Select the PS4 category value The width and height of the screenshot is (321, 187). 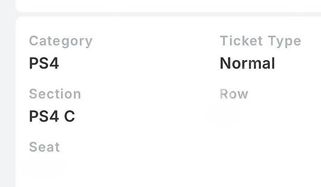coord(44,63)
